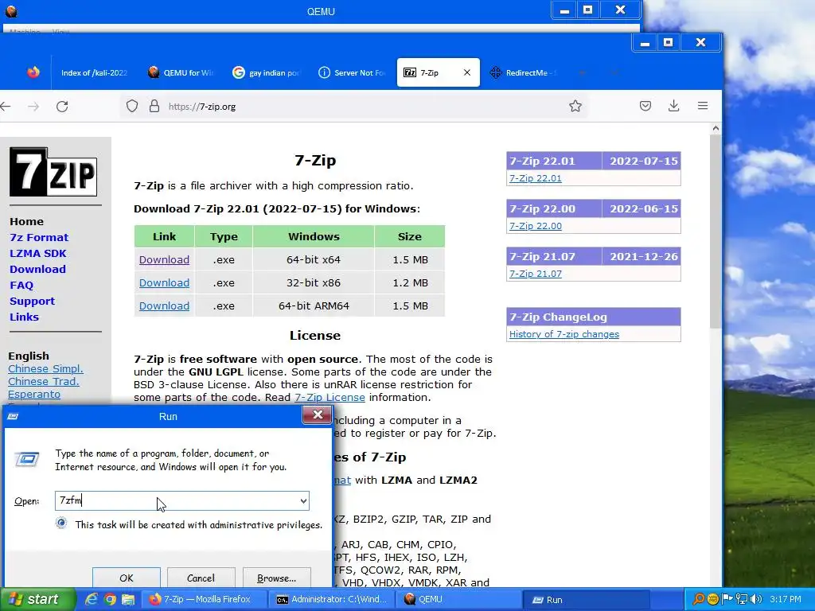Switch to the Index of /kali-2022 tab
Viewport: 815px width, 611px height.
[x=94, y=72]
